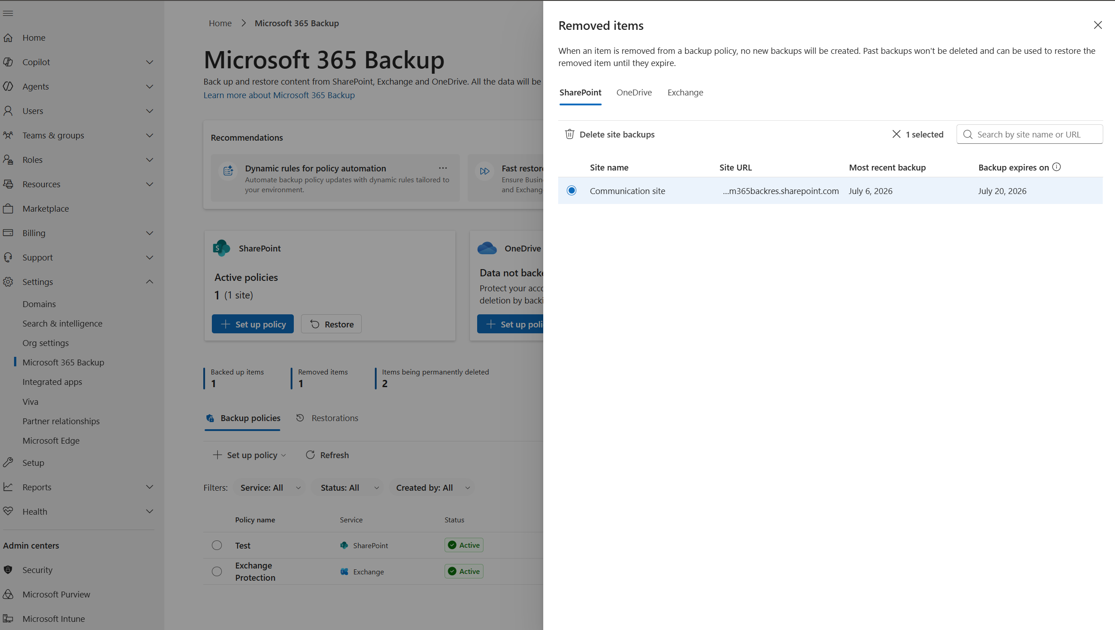Click the Marketplace bag icon
The width and height of the screenshot is (1115, 630).
[x=8, y=208]
